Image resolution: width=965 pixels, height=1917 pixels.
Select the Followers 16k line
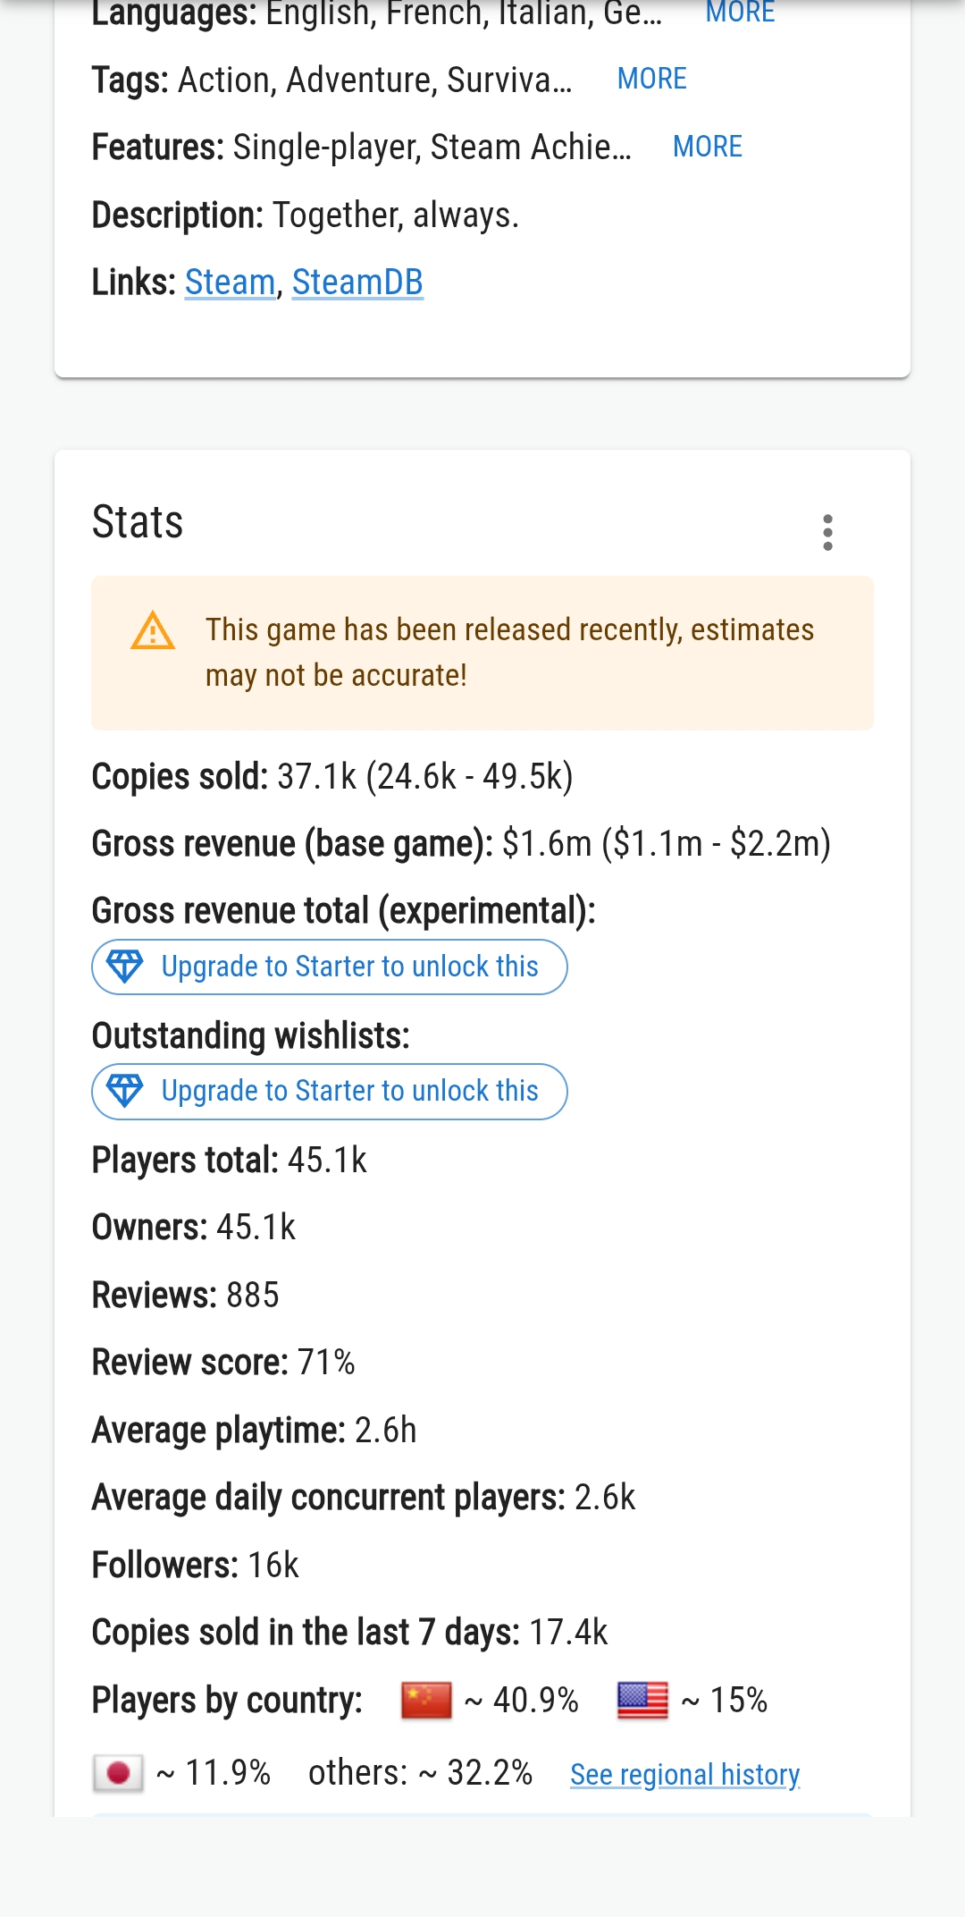[x=196, y=1565]
